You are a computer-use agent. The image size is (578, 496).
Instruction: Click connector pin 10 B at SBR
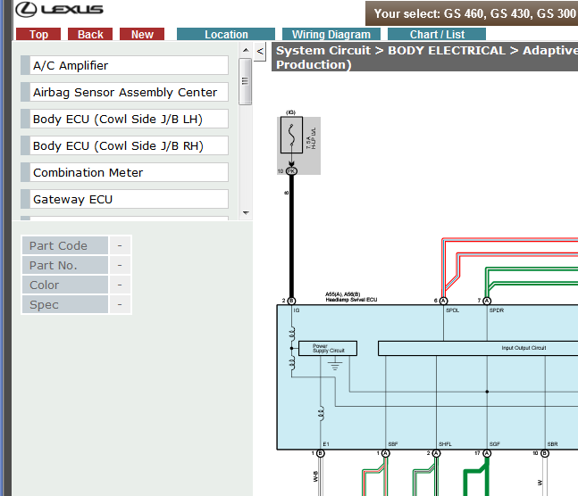pyautogui.click(x=545, y=453)
